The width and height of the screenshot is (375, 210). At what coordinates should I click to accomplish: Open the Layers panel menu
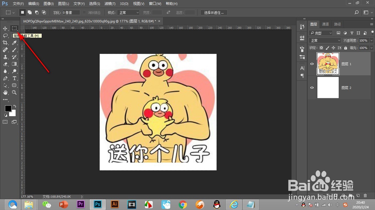[371, 24]
